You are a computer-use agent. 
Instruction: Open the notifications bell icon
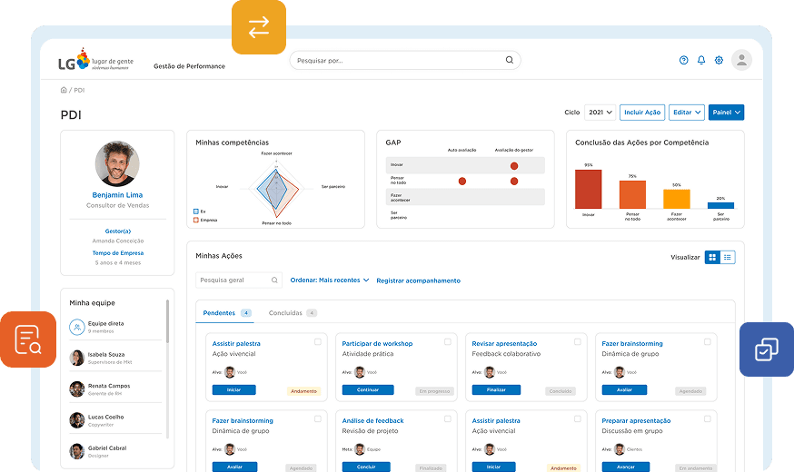[701, 61]
